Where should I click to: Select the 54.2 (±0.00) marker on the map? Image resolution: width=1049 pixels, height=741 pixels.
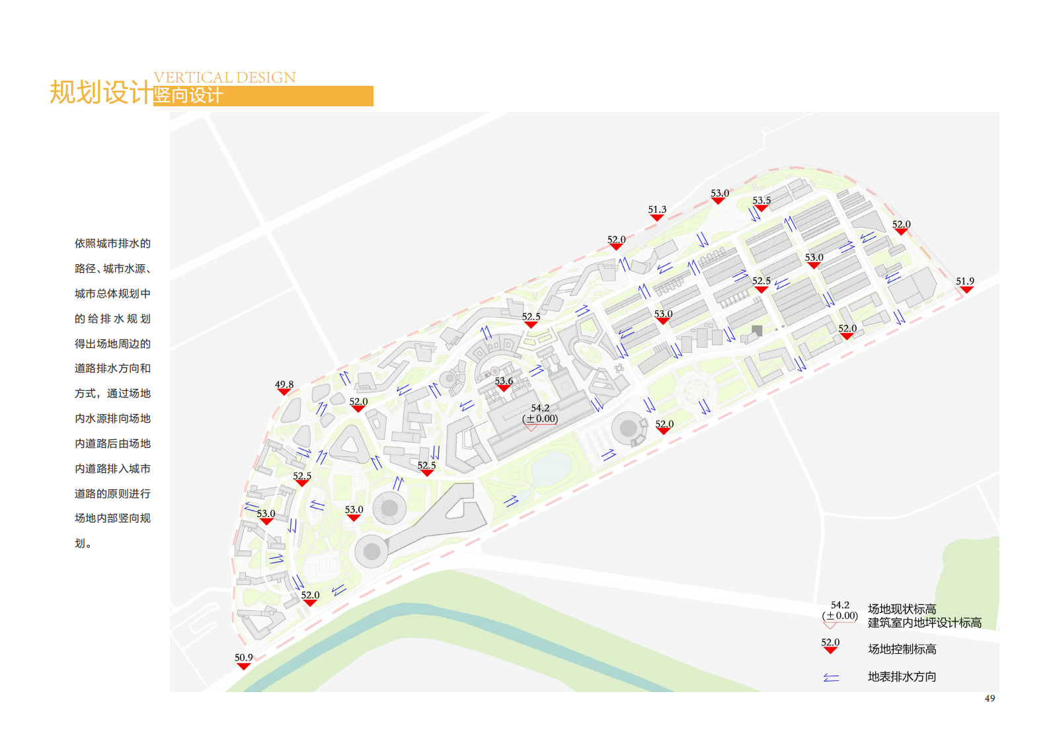click(539, 415)
